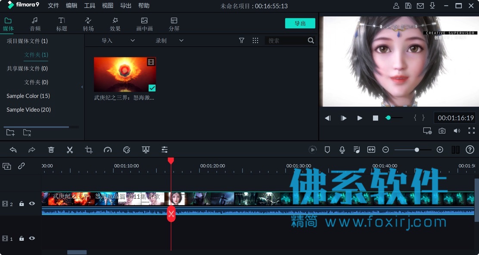Click the timeline zoom out minus button

pyautogui.click(x=386, y=150)
